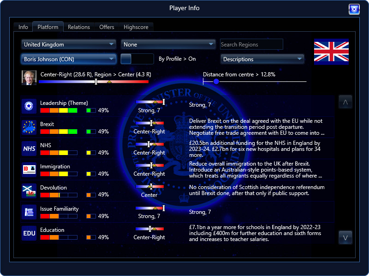Select the Leadership theme party logo icon

[x=29, y=107]
